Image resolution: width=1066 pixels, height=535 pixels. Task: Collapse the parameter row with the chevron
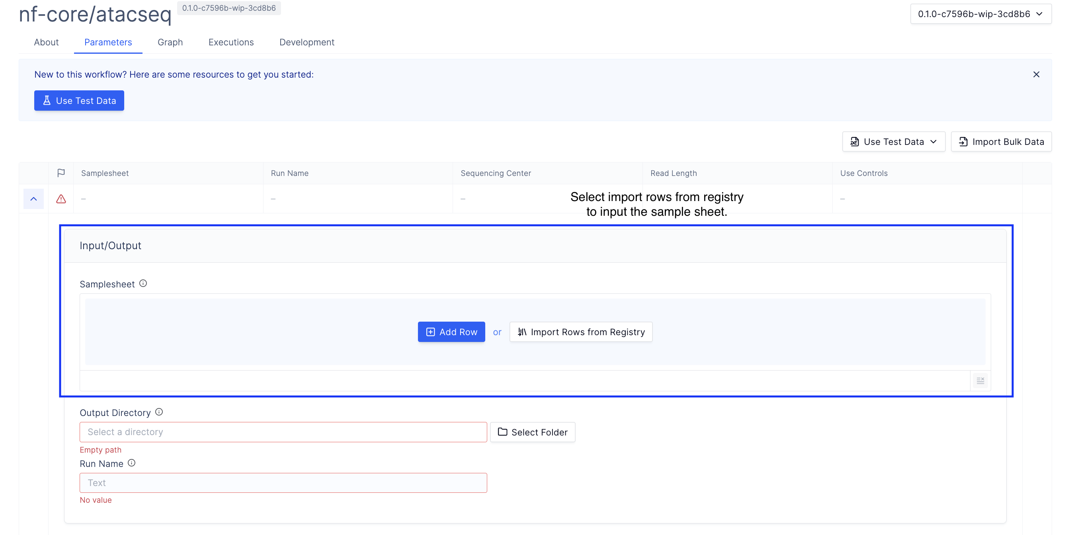[33, 199]
